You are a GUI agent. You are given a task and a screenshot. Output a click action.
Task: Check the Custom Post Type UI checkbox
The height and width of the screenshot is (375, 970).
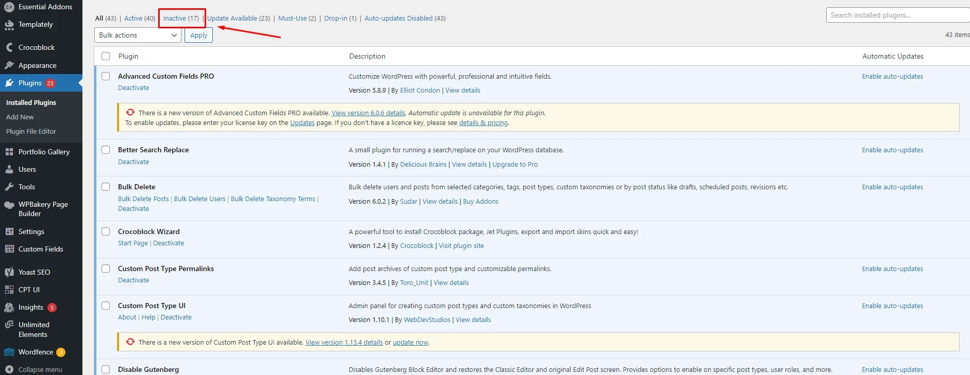point(106,306)
